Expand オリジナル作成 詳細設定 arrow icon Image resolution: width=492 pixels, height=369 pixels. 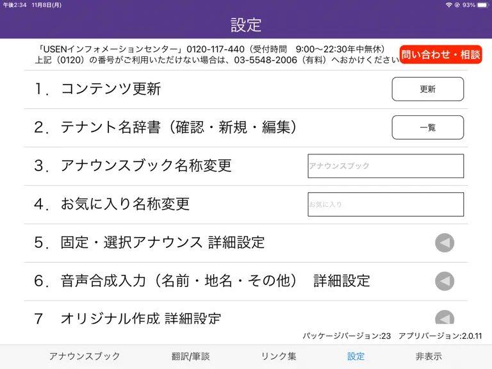point(445,317)
